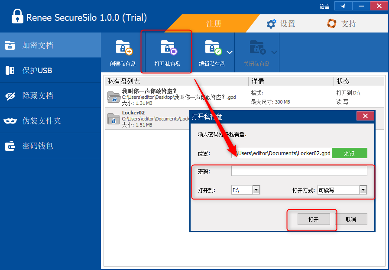This screenshot has height=270, width=389.
Task: Click the green 浏览 browse button
Action: click(x=349, y=153)
